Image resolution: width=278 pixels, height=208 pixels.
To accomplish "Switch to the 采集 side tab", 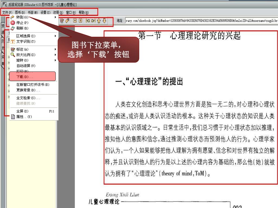I will [3, 60].
